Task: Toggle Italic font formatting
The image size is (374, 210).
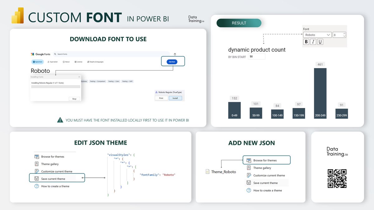Action: pyautogui.click(x=313, y=42)
